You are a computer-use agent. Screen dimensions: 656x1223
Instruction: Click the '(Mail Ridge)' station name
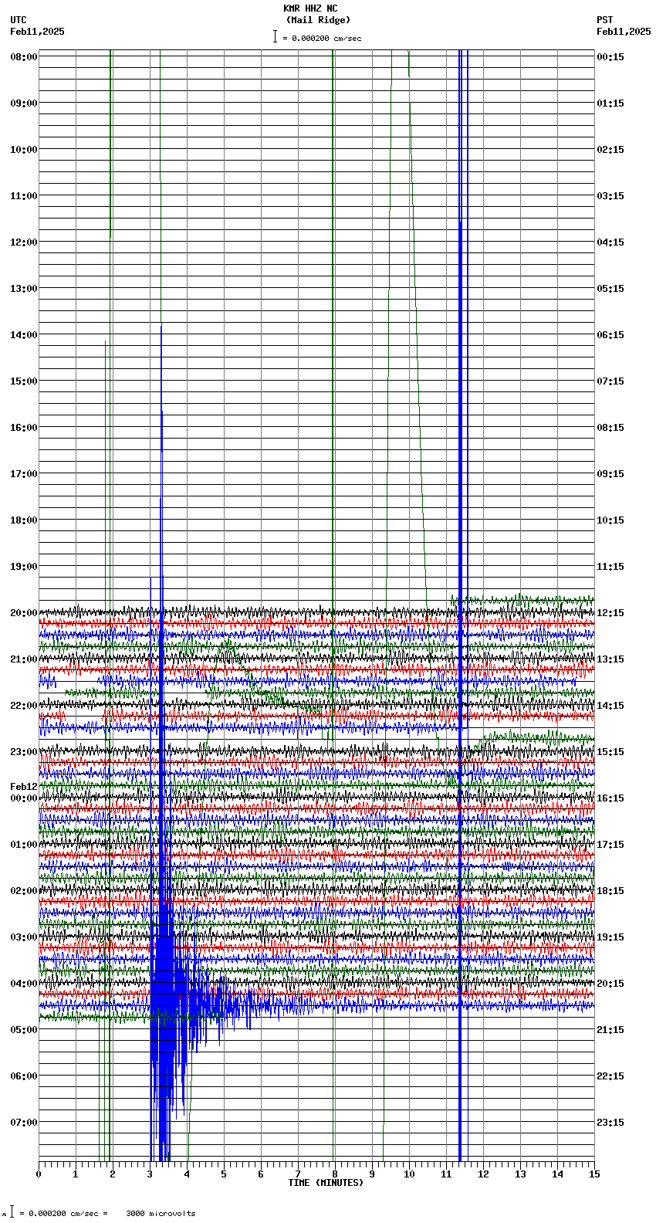[x=318, y=20]
